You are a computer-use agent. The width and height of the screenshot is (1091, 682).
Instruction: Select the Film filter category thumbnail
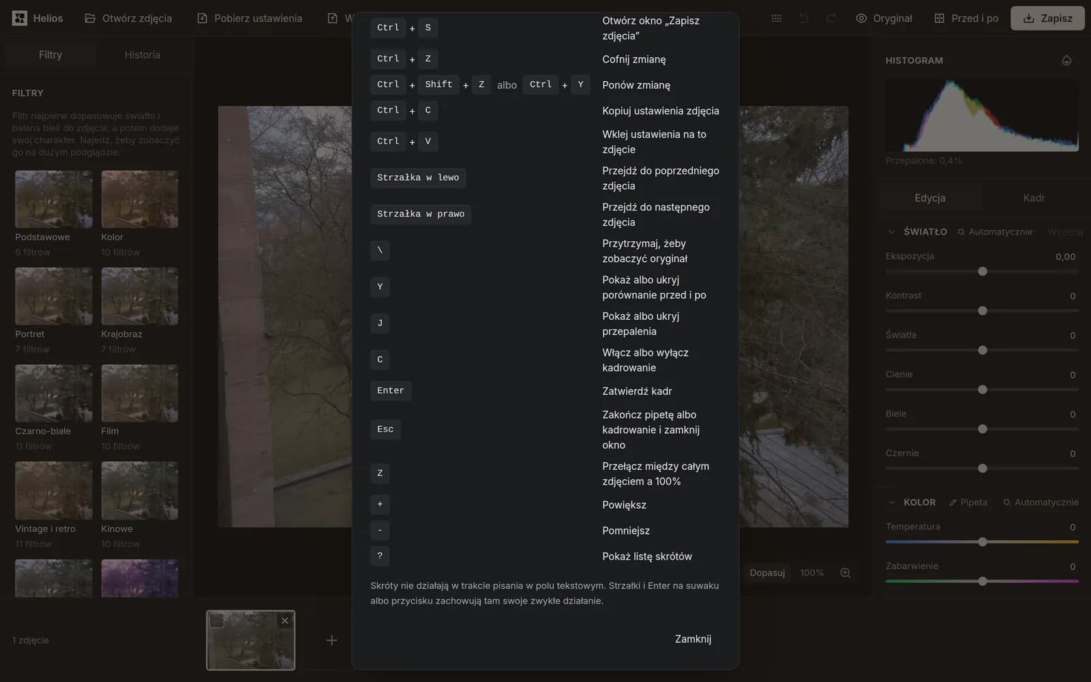(x=140, y=393)
